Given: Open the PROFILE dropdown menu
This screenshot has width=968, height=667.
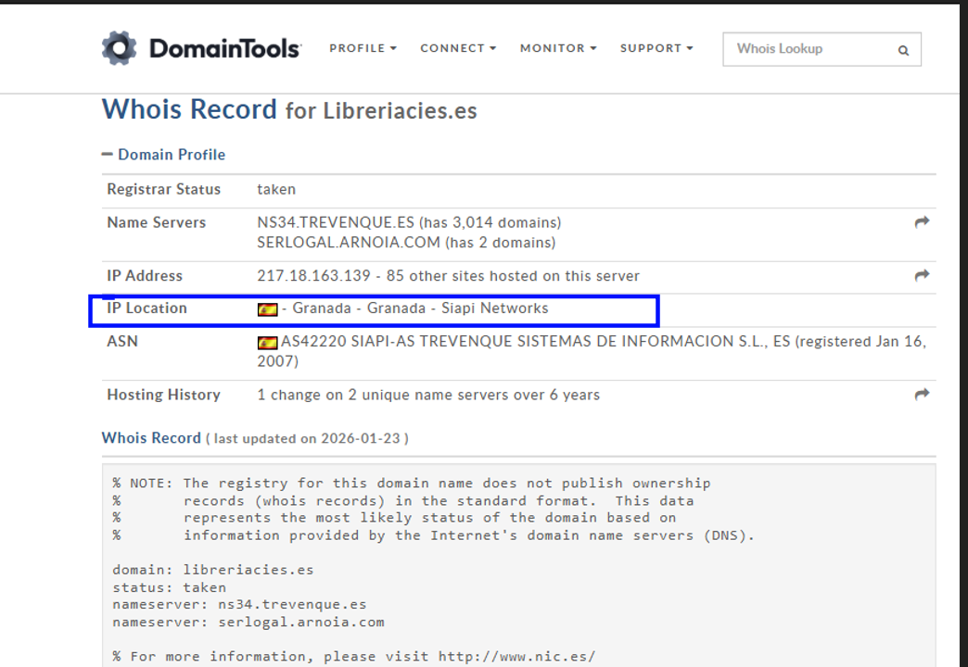Looking at the screenshot, I should (363, 48).
